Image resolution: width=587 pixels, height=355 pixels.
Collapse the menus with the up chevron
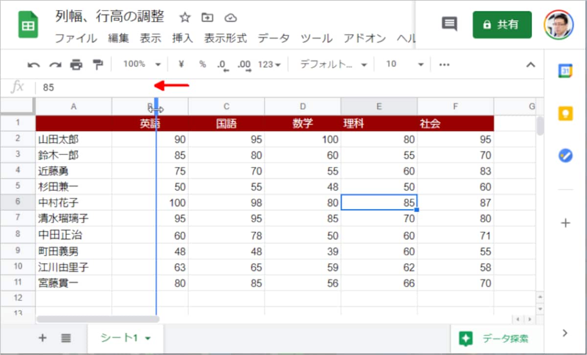click(x=530, y=64)
